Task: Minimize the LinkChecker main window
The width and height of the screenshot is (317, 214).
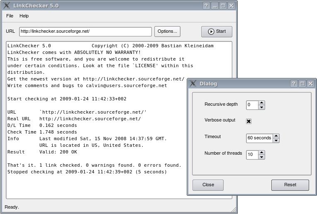Action: (215, 6)
